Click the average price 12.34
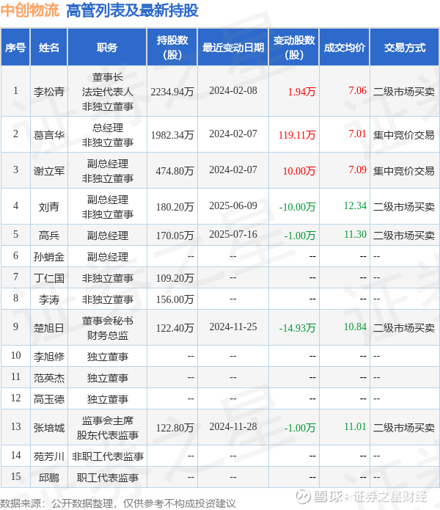The height and width of the screenshot is (510, 440). [x=355, y=205]
